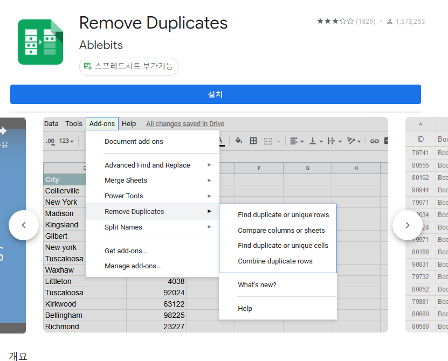
Task: Click the Bellingham cell
Action: point(85,315)
